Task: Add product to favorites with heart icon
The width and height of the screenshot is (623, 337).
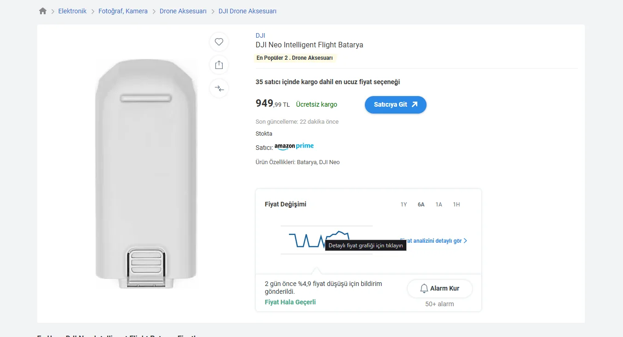Action: [x=219, y=42]
